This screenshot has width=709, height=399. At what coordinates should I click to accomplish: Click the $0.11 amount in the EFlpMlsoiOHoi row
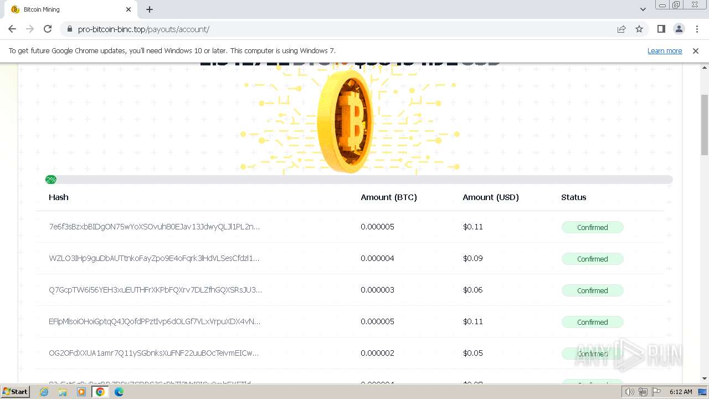[x=473, y=321]
